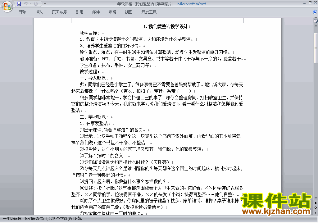Open the round Office button menu
The width and height of the screenshot is (318, 223).
[x=7, y=7]
